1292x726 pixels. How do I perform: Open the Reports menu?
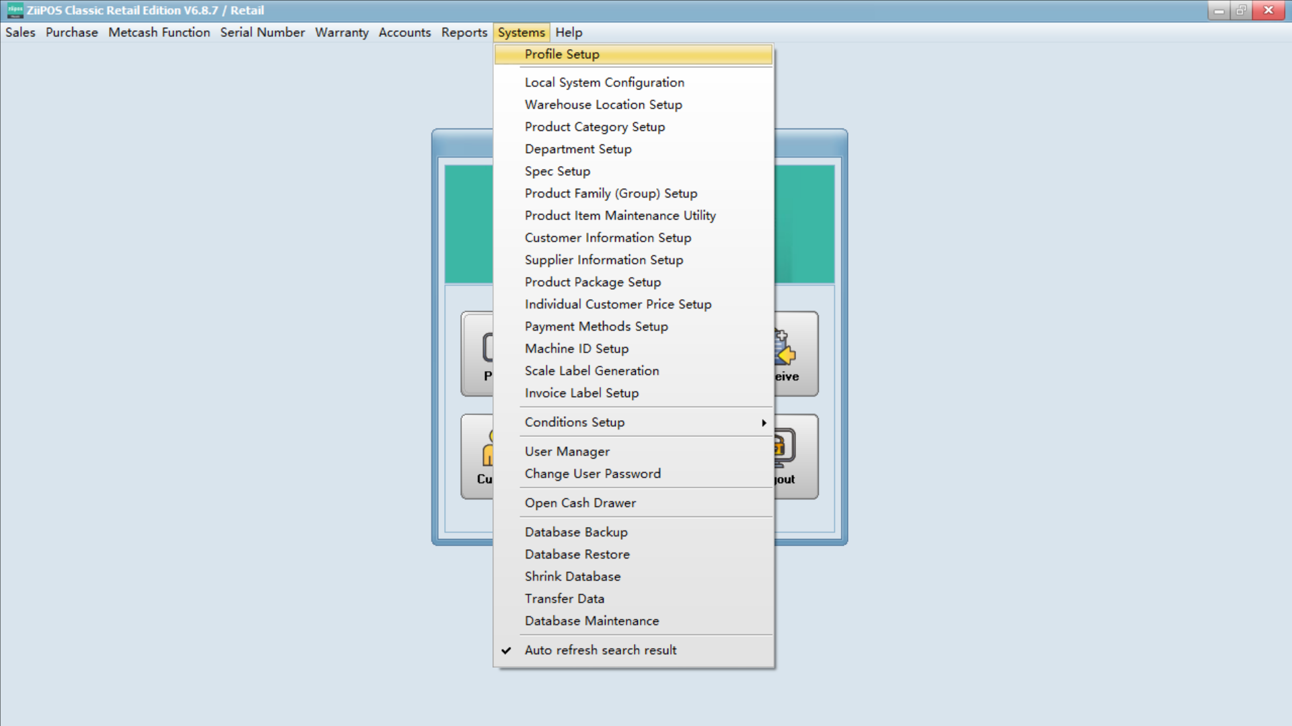464,32
